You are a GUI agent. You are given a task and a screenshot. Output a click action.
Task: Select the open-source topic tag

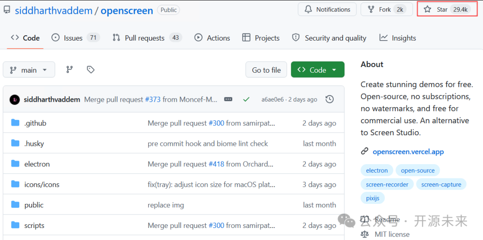pos(418,170)
